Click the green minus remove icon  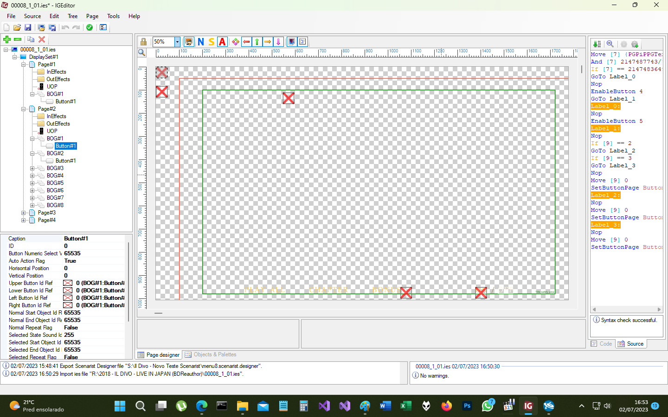[x=18, y=40]
